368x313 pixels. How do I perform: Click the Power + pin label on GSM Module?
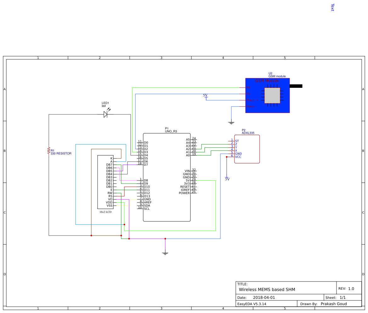[x=252, y=100]
